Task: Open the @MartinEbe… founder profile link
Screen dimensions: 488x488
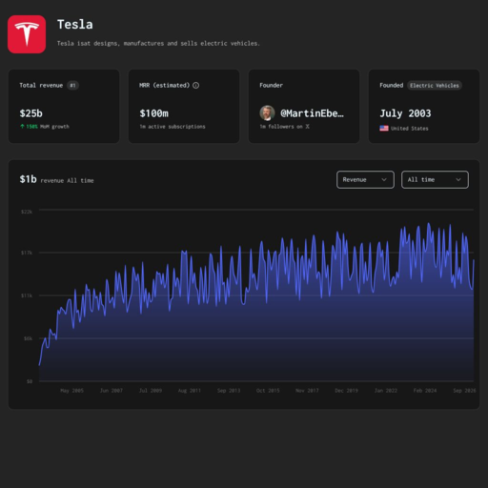Action: [312, 113]
